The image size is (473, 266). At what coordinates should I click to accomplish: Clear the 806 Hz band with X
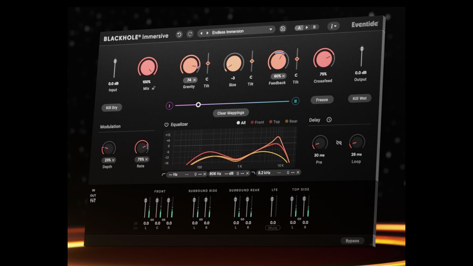point(247,173)
